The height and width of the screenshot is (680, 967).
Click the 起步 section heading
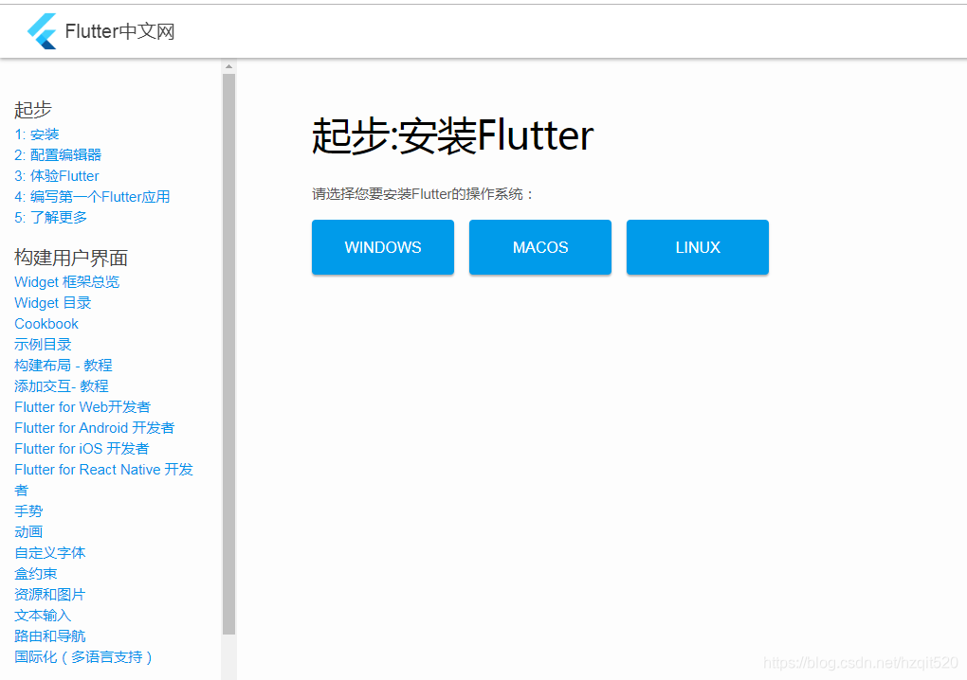click(x=33, y=110)
